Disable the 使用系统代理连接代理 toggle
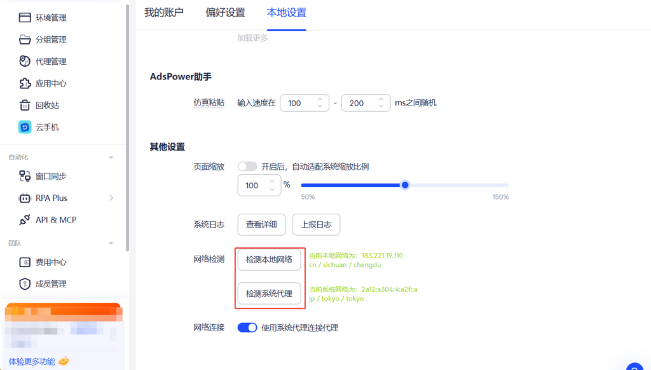651x370 pixels. click(x=247, y=327)
